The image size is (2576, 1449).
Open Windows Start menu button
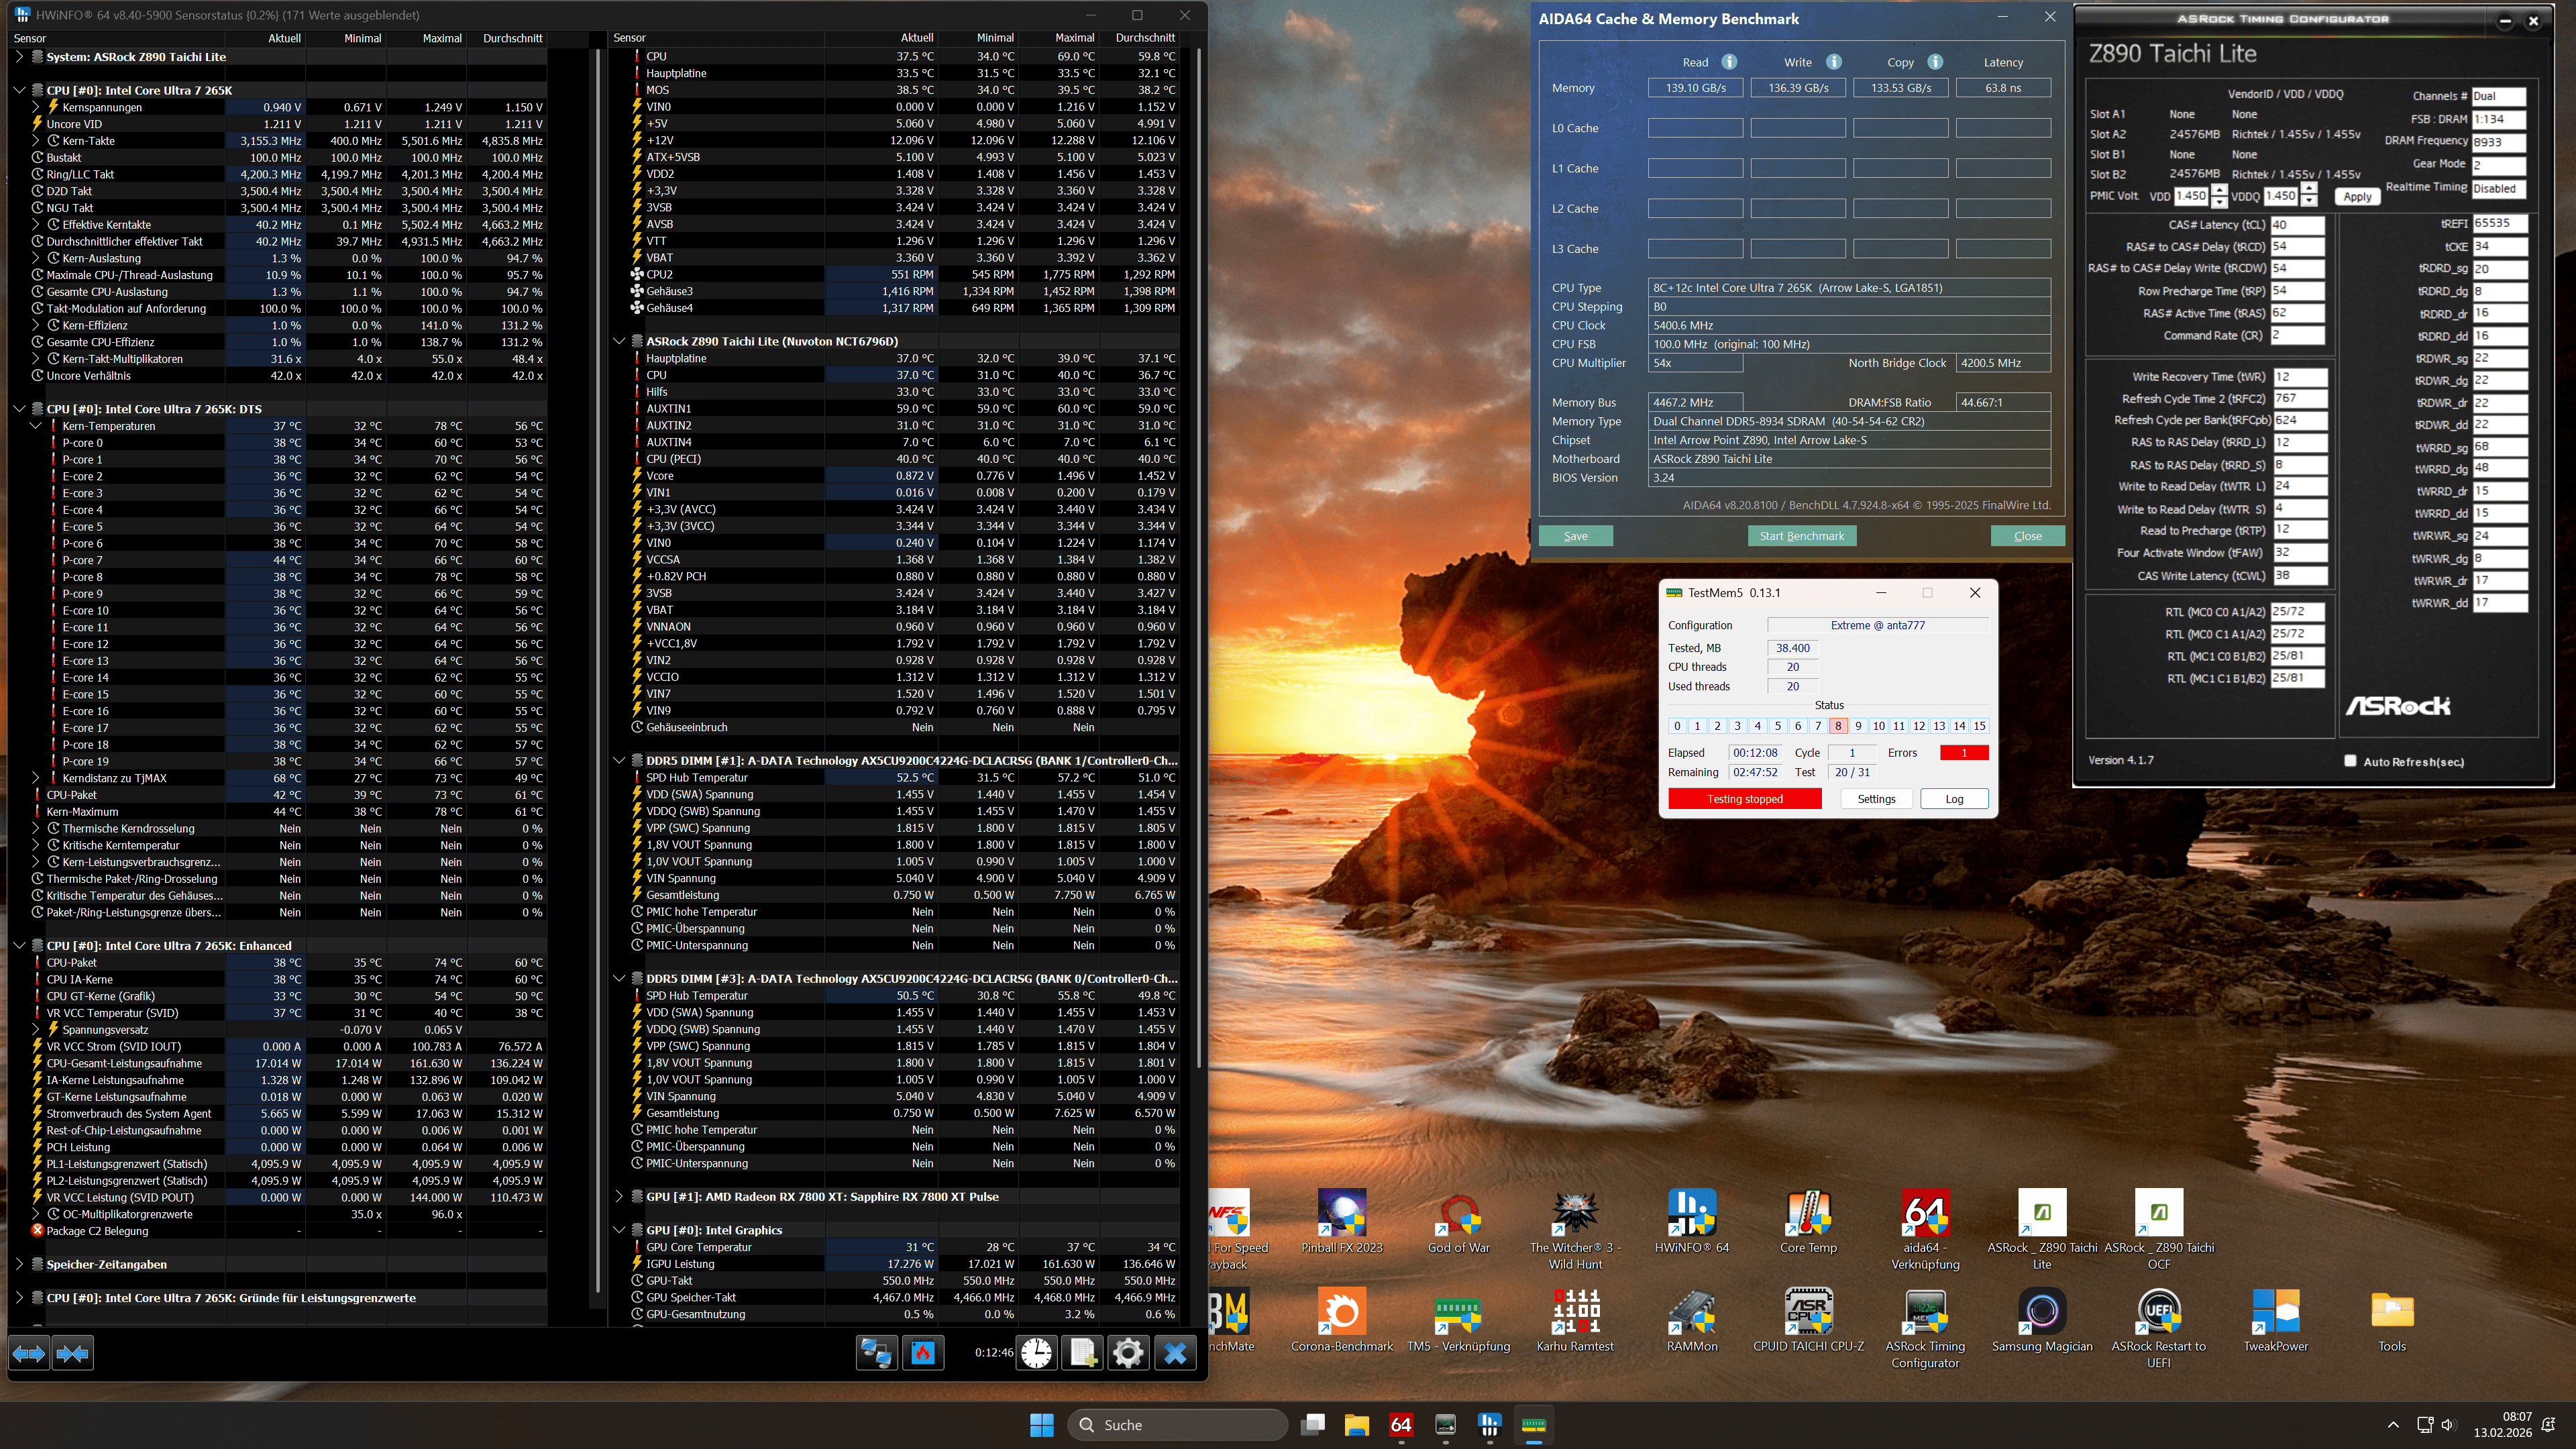1041,1425
